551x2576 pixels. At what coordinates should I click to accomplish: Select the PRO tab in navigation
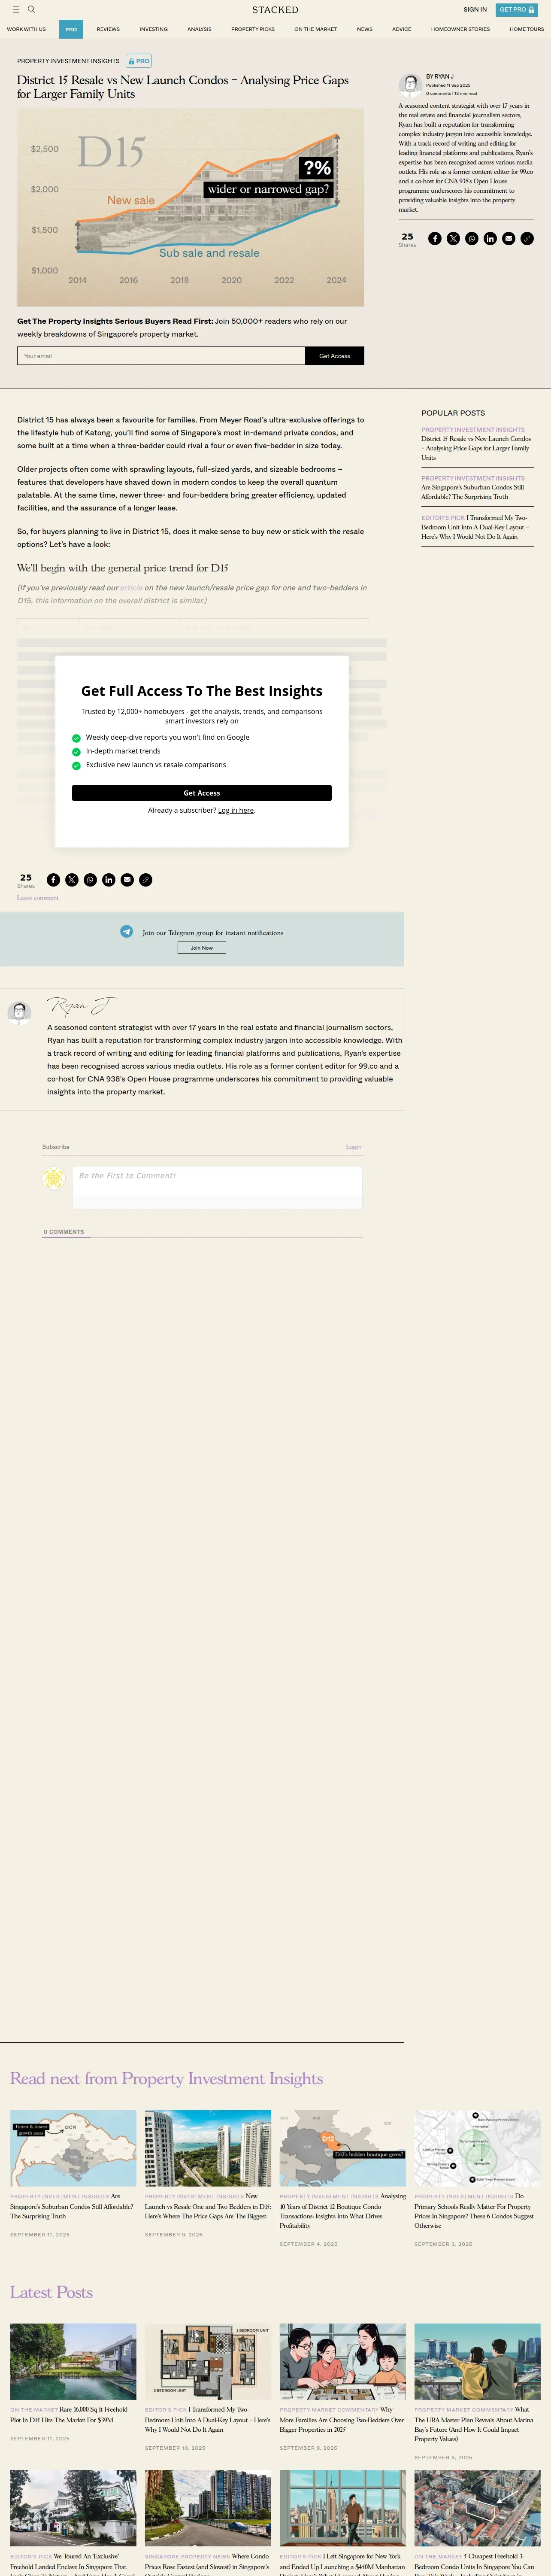tap(71, 29)
